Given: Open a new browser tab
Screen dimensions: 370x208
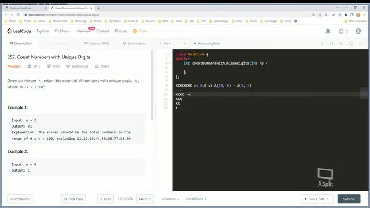Looking at the screenshot, I should point(99,8).
